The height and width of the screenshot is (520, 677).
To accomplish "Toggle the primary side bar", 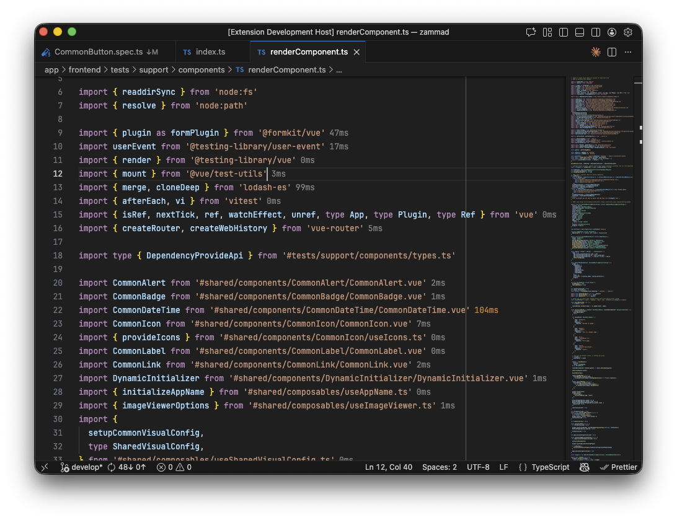I will pos(564,32).
